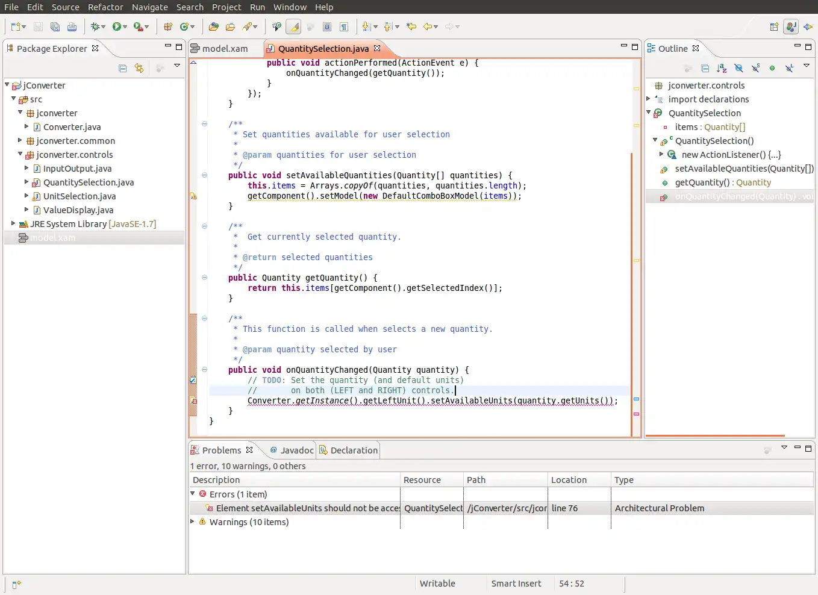This screenshot has height=595, width=818.
Task: Click the Open Type toolbar icon
Action: [213, 26]
